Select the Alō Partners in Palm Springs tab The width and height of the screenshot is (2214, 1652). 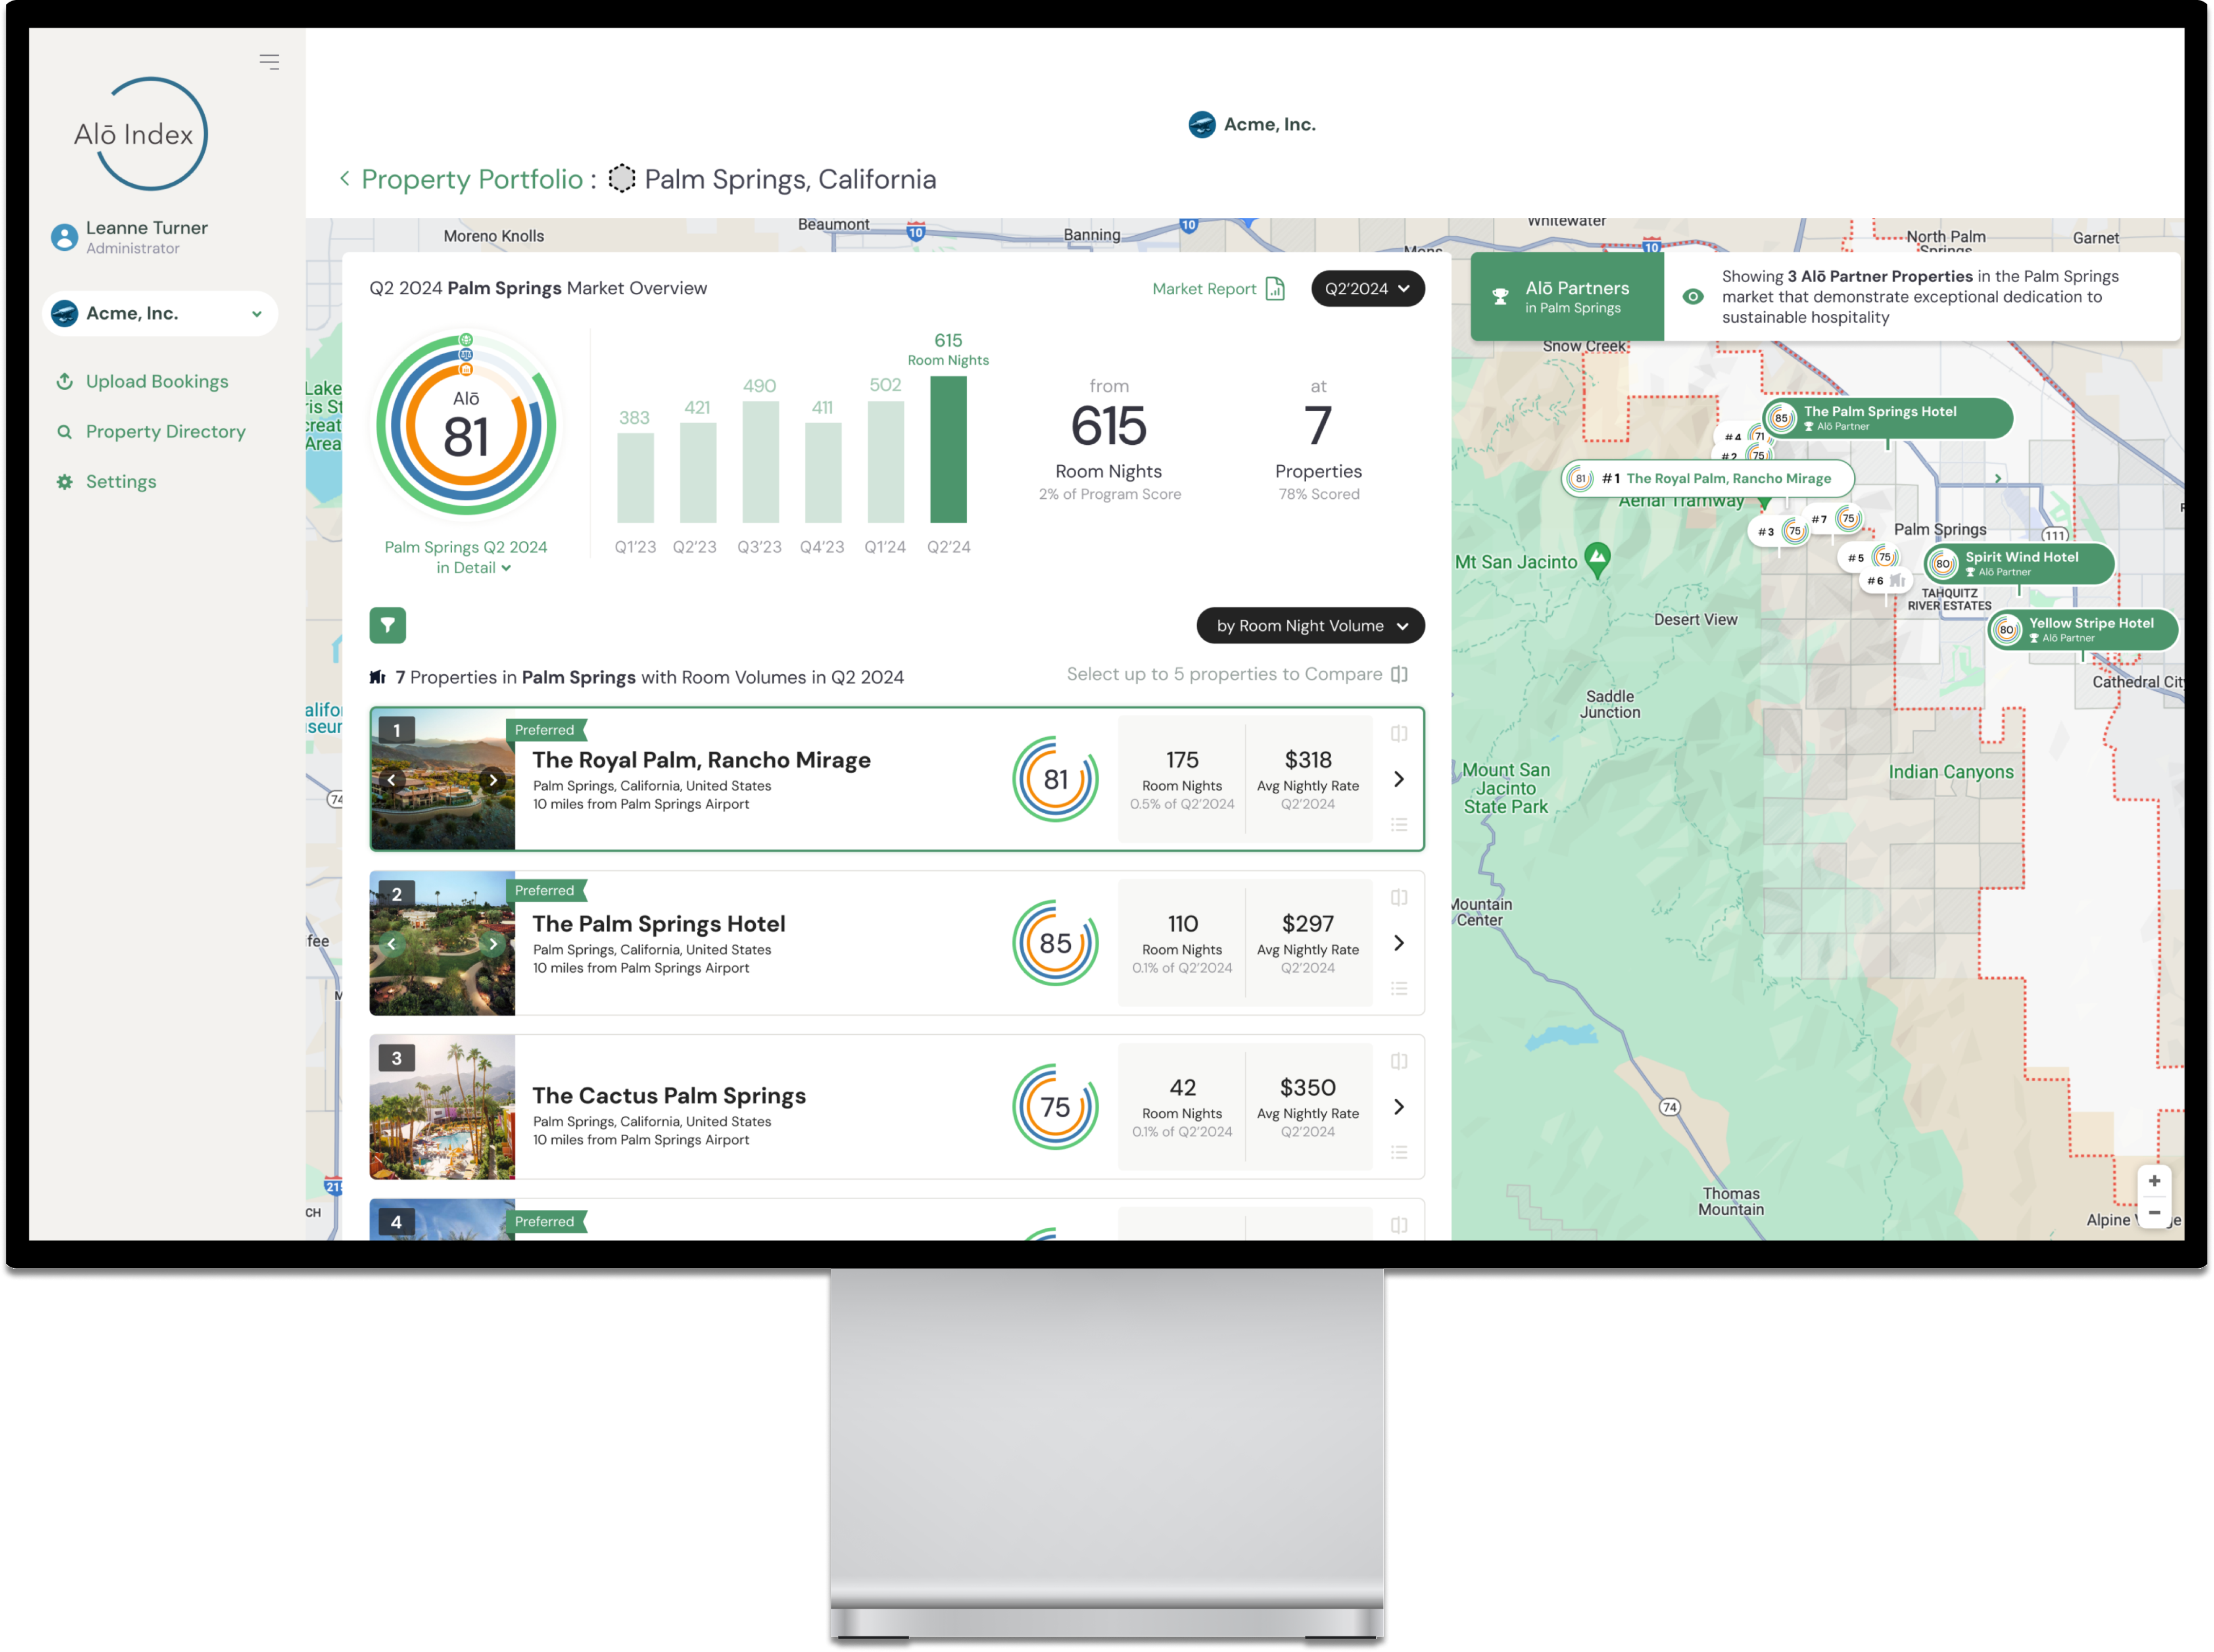click(x=1567, y=297)
